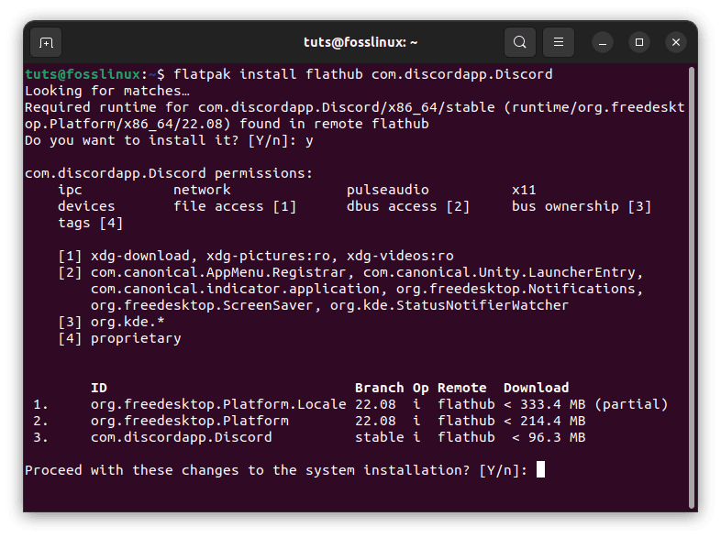This screenshot has width=721, height=538.
Task: Click org.freedesktop.Platform in row 2
Action: point(190,421)
